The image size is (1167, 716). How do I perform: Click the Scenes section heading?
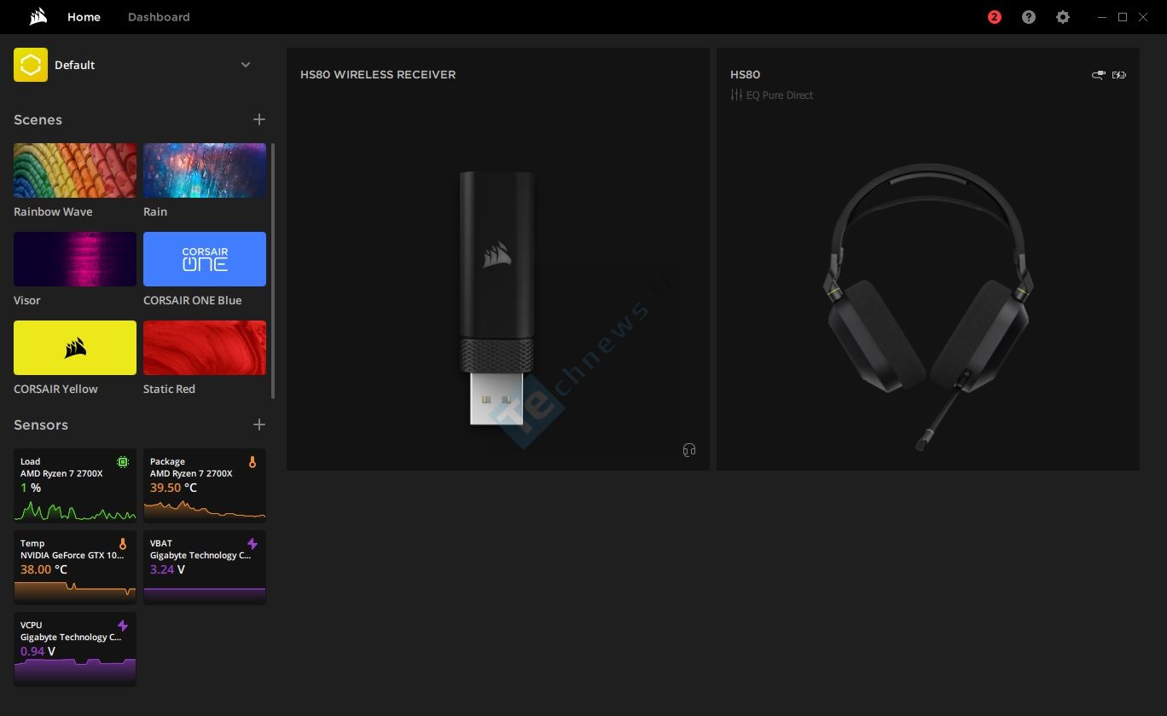pos(38,119)
